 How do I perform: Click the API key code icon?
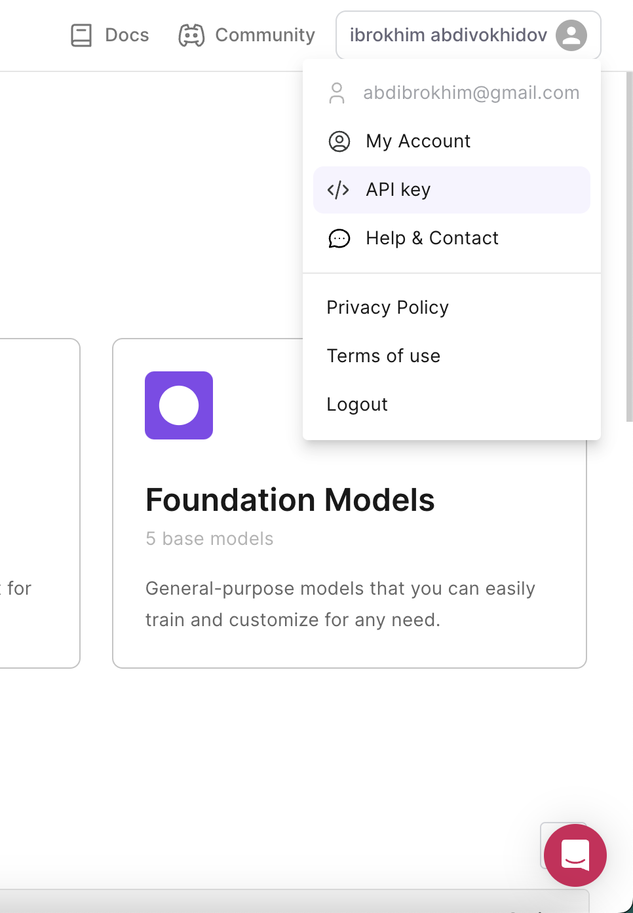click(338, 190)
